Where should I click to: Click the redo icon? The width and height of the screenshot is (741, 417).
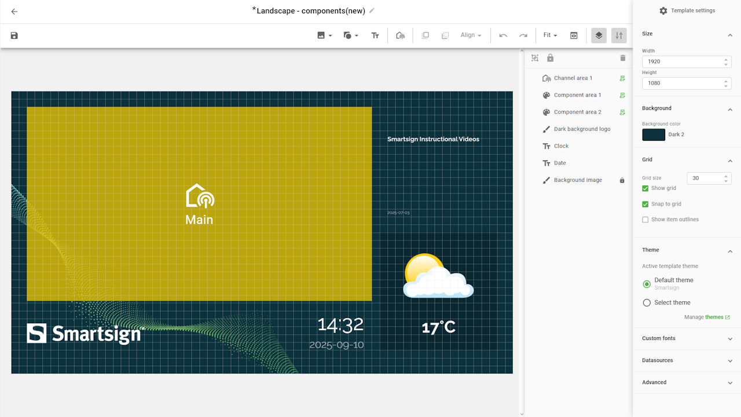pos(523,35)
